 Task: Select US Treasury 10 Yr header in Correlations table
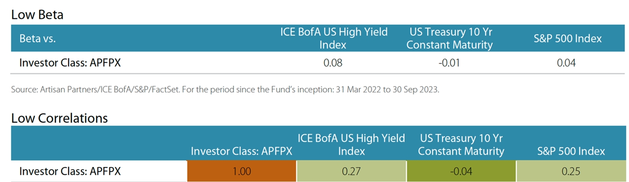[x=461, y=145]
